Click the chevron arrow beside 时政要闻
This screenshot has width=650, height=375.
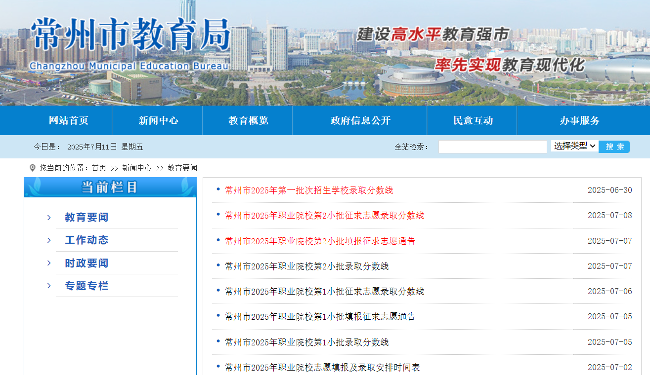click(49, 263)
